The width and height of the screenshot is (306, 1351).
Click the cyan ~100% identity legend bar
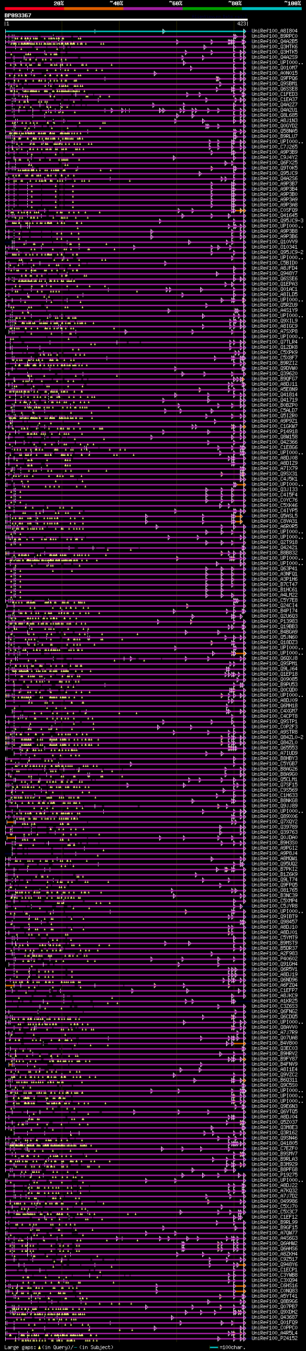pos(272,9)
